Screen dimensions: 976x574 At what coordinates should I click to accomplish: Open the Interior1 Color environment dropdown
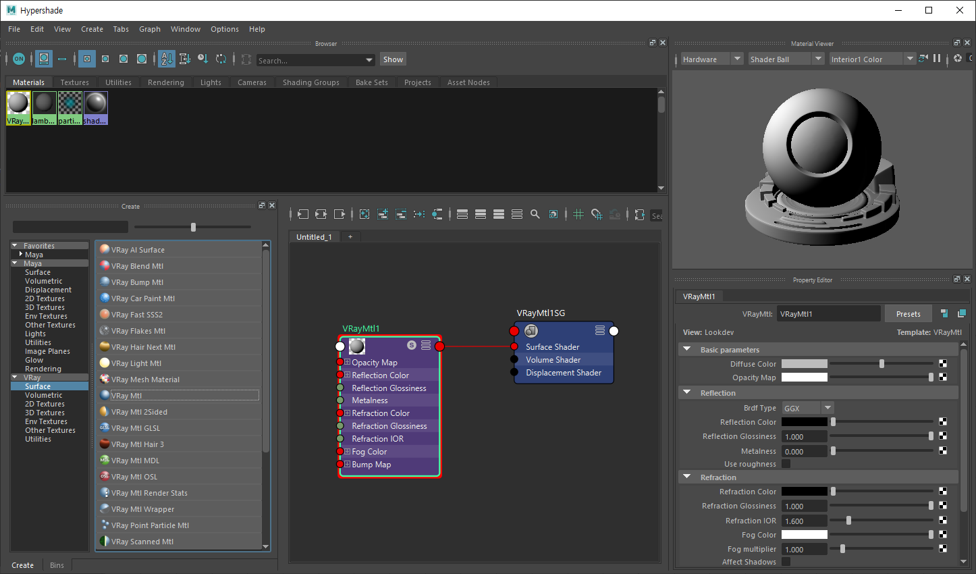[x=872, y=59]
